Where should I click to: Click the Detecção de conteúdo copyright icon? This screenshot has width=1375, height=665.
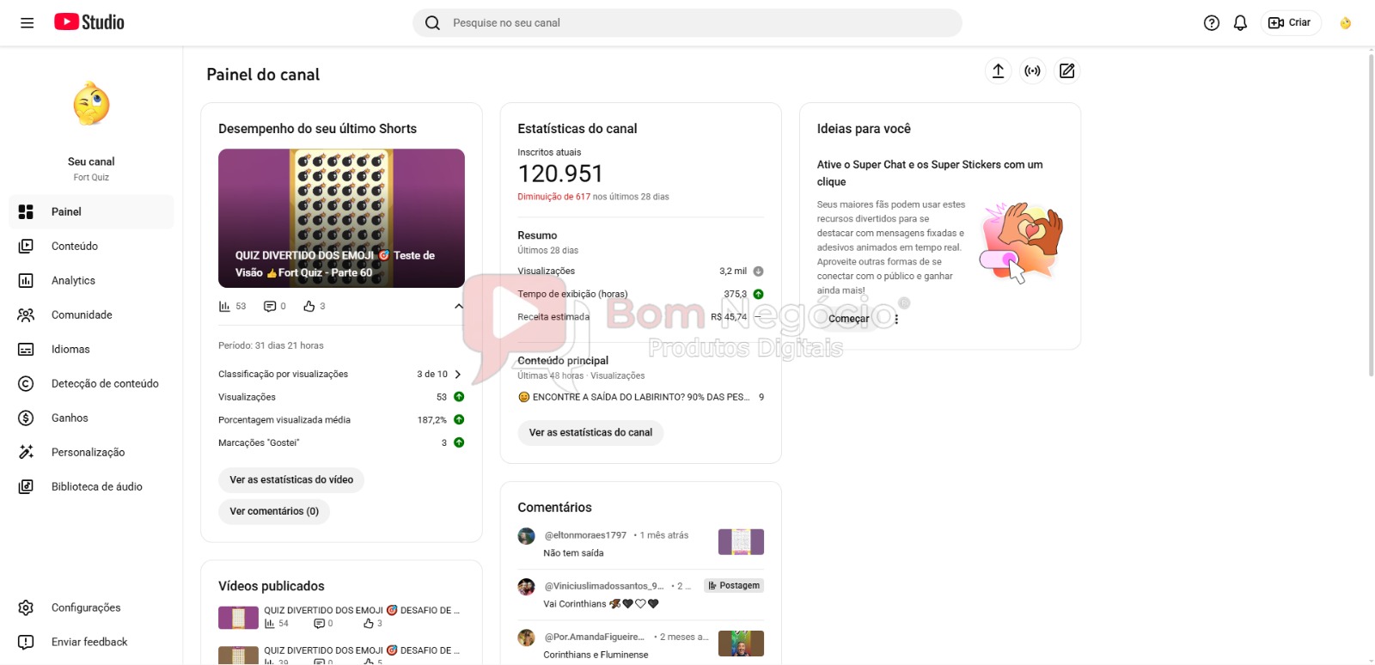[26, 384]
